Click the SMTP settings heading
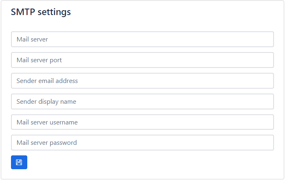Screen dimensions: 285x181 pyautogui.click(x=41, y=12)
